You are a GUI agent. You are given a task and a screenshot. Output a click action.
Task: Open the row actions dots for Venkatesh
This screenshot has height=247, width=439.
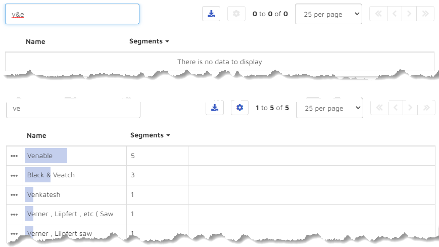pyautogui.click(x=14, y=195)
